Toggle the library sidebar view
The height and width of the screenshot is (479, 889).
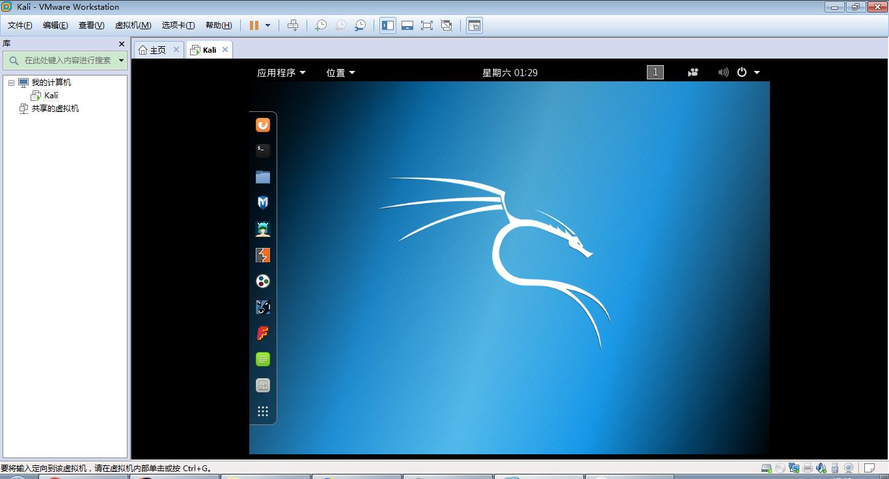[x=388, y=25]
